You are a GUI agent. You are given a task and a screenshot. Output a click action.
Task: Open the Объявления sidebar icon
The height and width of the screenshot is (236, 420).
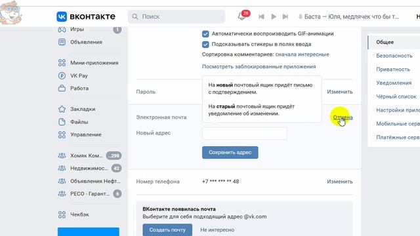(x=62, y=42)
